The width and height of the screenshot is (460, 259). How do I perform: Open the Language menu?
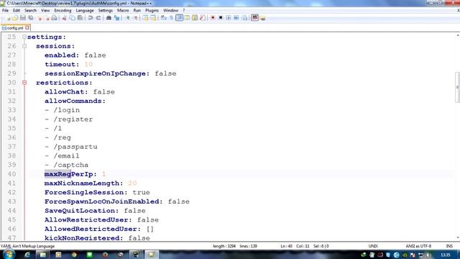(x=85, y=10)
